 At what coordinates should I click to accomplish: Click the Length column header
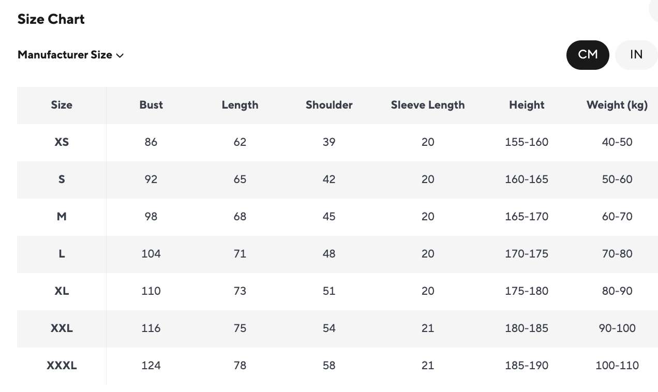coord(240,105)
